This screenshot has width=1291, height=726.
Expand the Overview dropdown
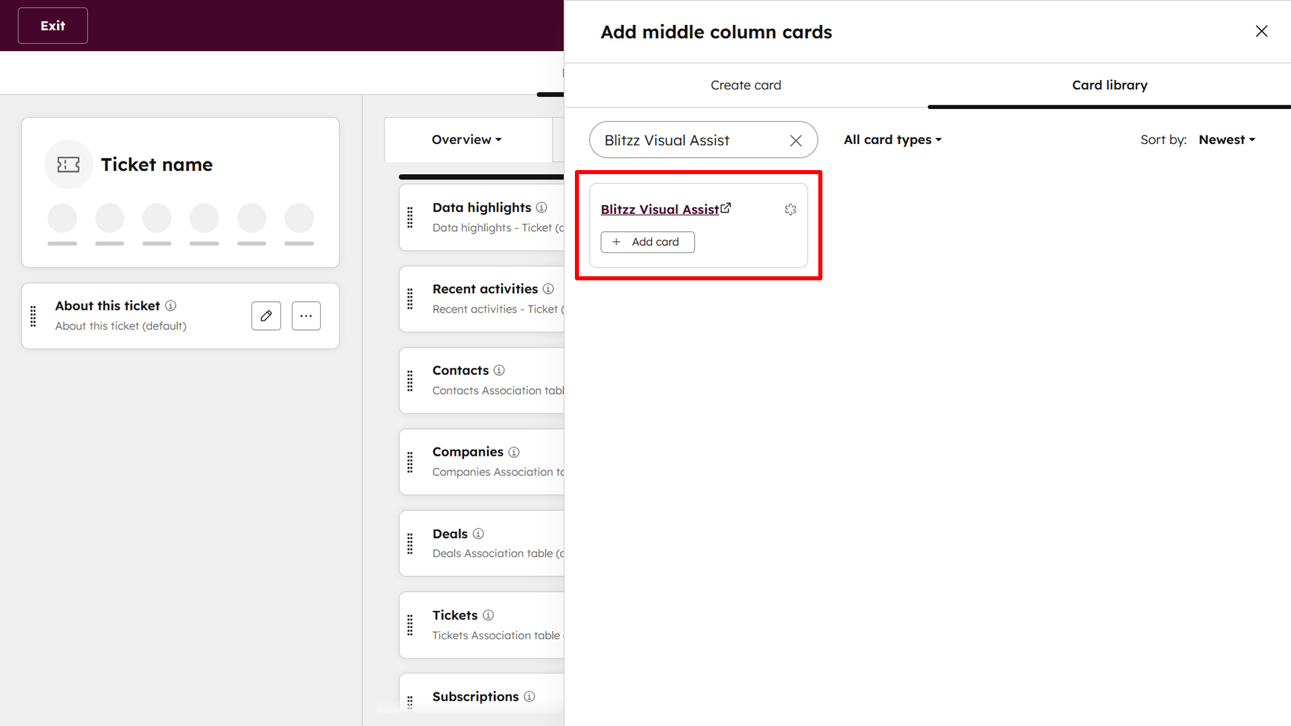(467, 140)
